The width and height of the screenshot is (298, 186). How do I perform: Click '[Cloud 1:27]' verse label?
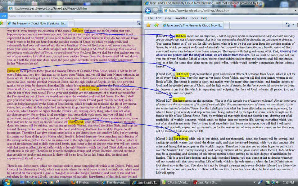pos(164,100)
